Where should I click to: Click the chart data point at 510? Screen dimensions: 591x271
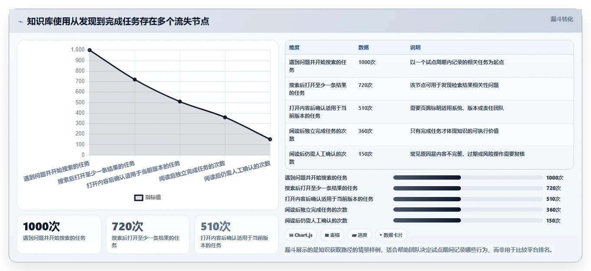click(180, 101)
